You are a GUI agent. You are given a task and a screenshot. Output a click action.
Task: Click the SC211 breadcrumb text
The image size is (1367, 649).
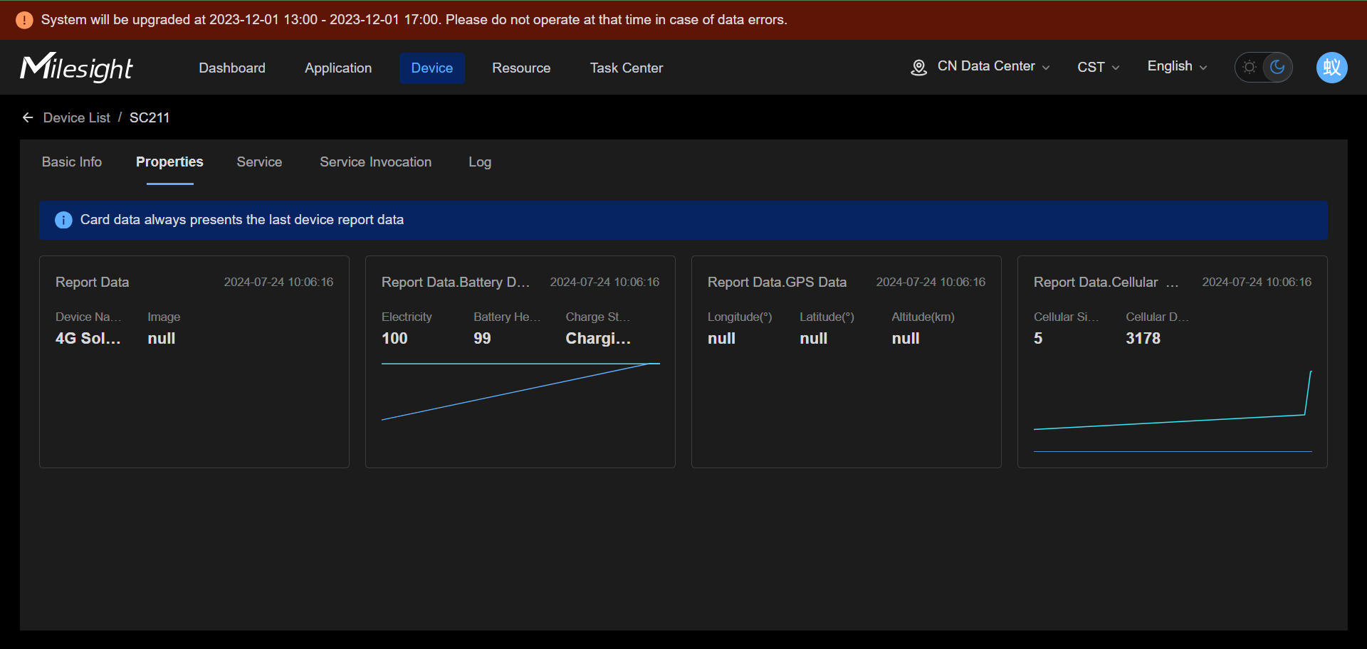(x=150, y=117)
